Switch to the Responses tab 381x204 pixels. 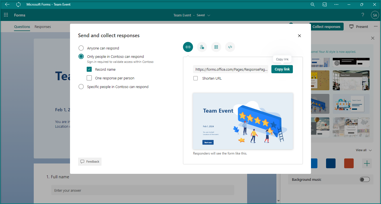tap(43, 27)
